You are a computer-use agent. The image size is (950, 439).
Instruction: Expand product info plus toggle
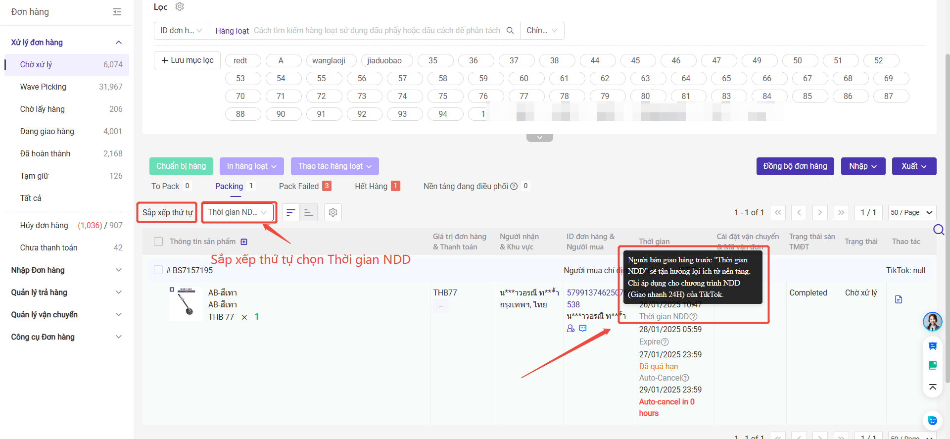coord(244,242)
